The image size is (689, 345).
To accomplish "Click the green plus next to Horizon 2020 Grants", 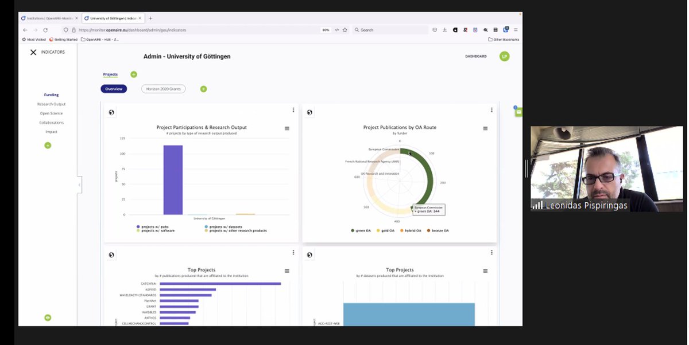I will click(203, 89).
